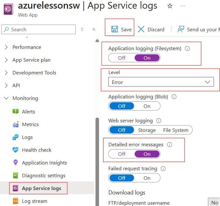Viewport: 220px width, 206px height.
Task: Open Health check in sidebar
Action: 37,150
